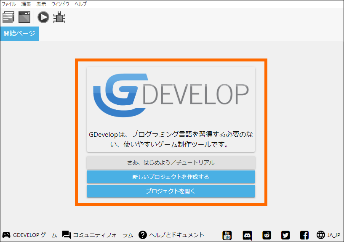This screenshot has height=242, width=344.
Task: Click プロジェクトを開く button
Action: [x=171, y=191]
